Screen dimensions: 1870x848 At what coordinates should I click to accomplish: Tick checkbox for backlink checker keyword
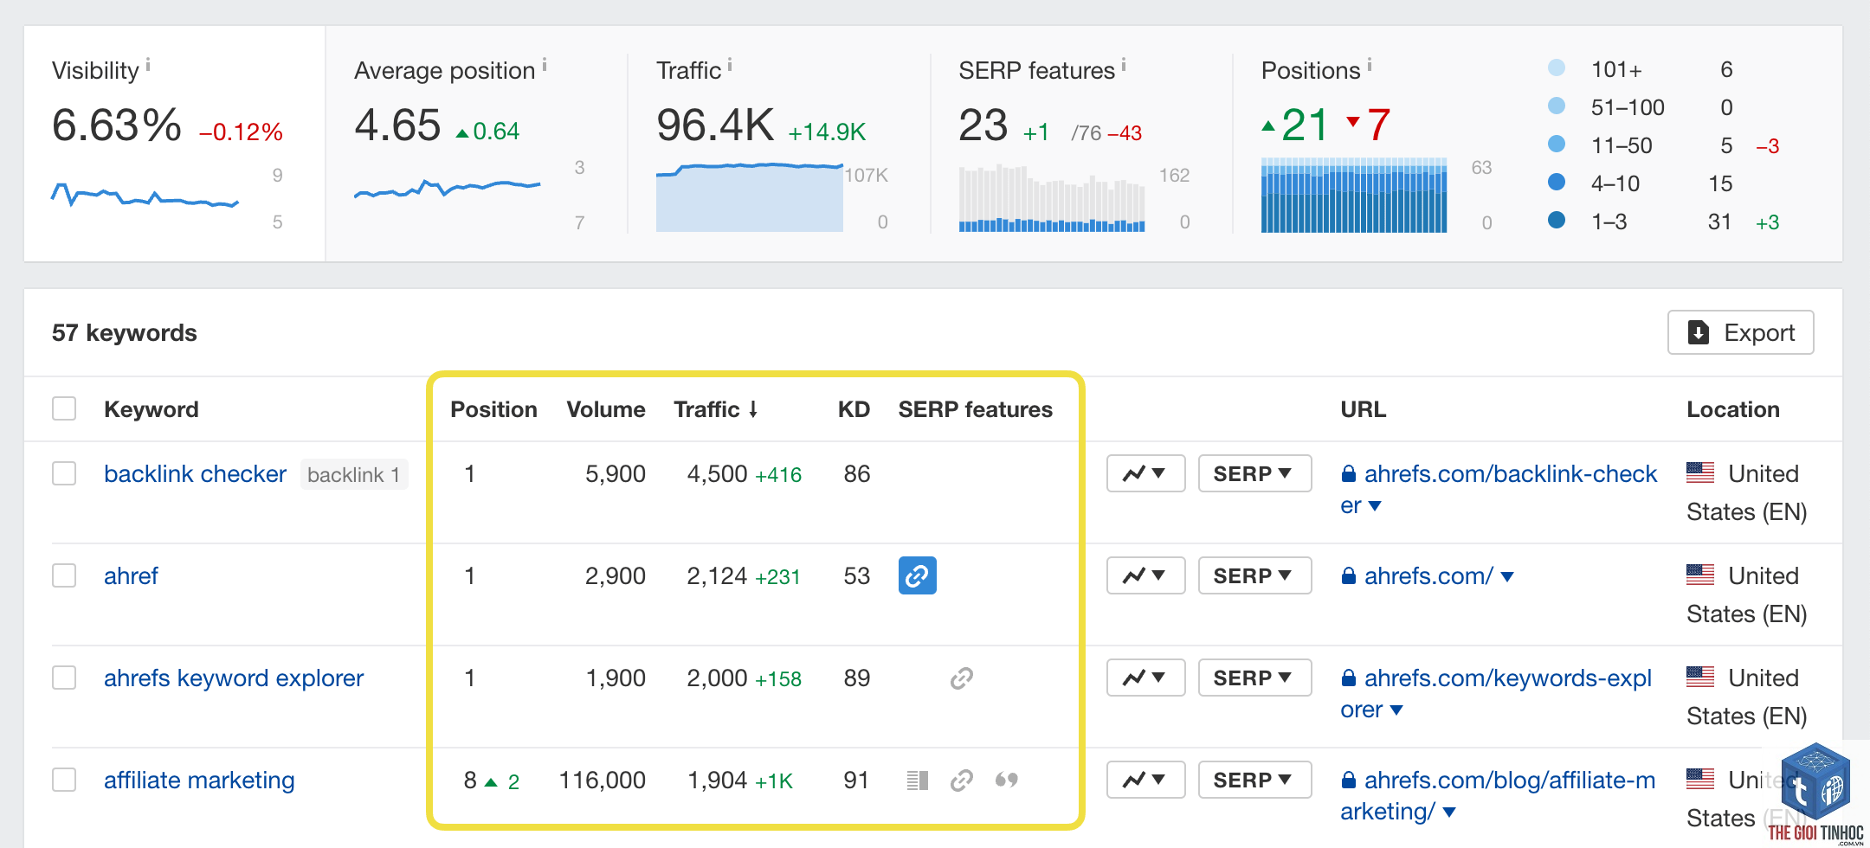64,473
